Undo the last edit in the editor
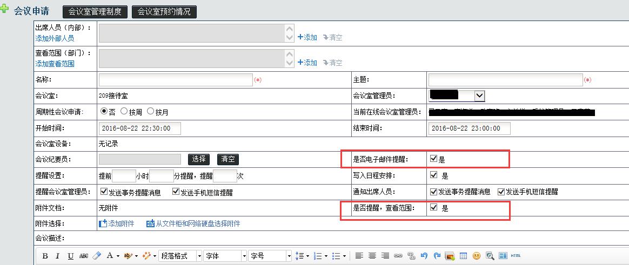The height and width of the screenshot is (265, 629). [x=424, y=256]
